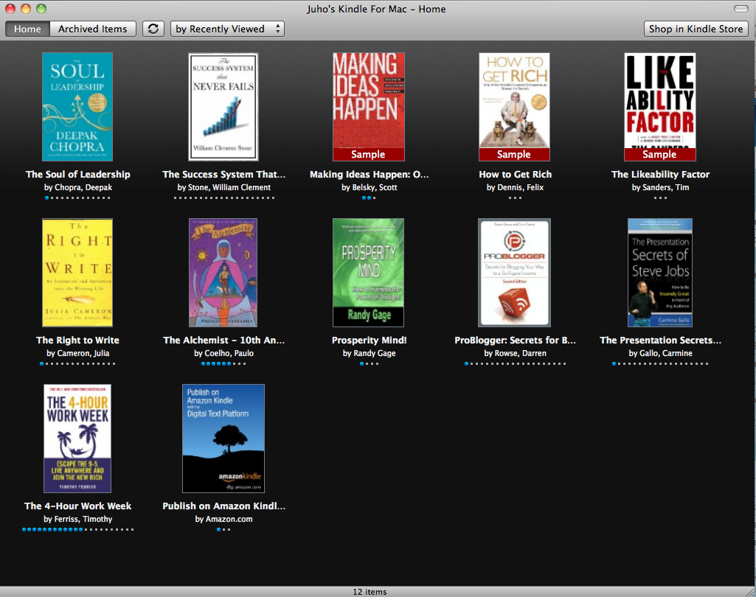This screenshot has width=756, height=597.
Task: Click 'The 4-Hour Work Week' title text
Action: click(77, 506)
